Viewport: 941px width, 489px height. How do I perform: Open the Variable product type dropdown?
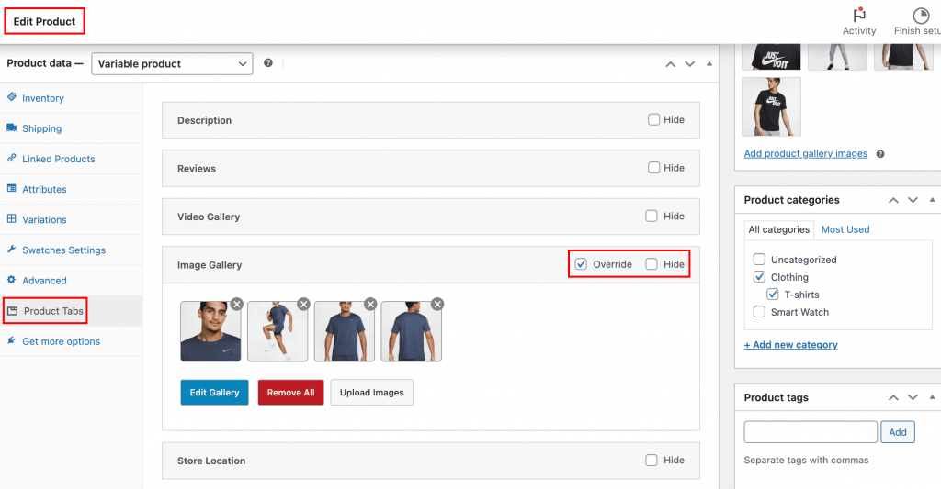click(x=172, y=63)
